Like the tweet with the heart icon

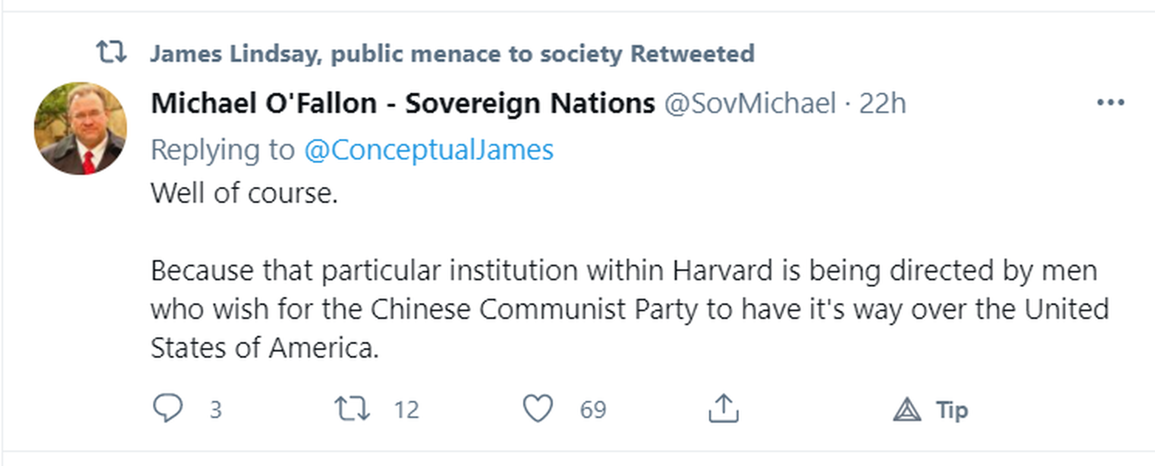coord(538,408)
